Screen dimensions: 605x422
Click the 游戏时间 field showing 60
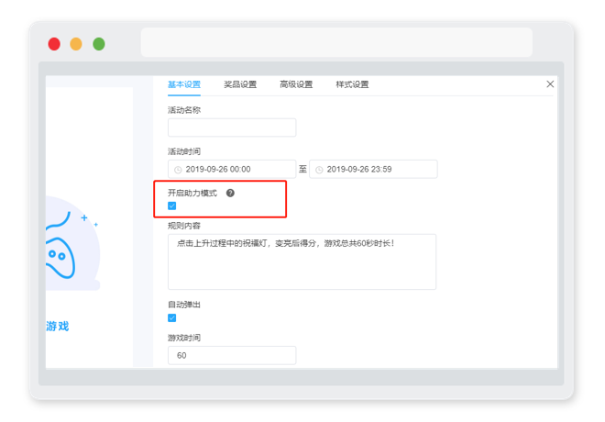[x=232, y=355]
